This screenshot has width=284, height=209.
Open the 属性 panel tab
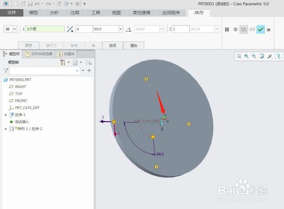click(x=133, y=45)
